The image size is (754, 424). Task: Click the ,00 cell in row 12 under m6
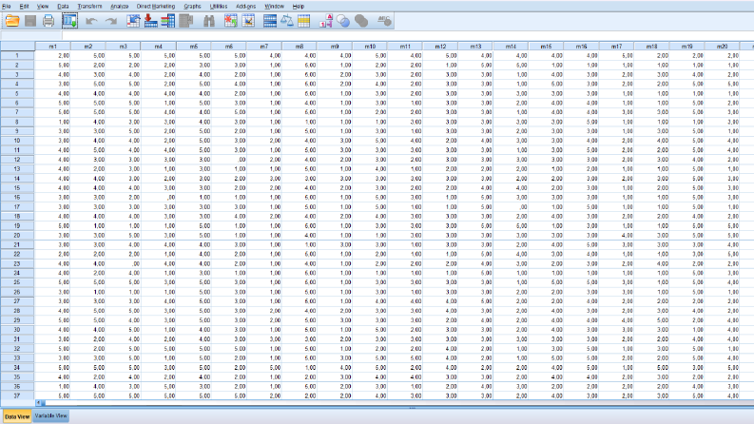pos(229,160)
